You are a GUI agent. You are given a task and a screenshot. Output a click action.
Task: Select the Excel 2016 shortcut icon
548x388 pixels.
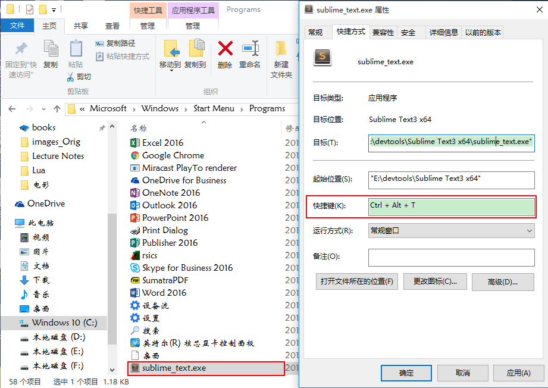point(134,143)
